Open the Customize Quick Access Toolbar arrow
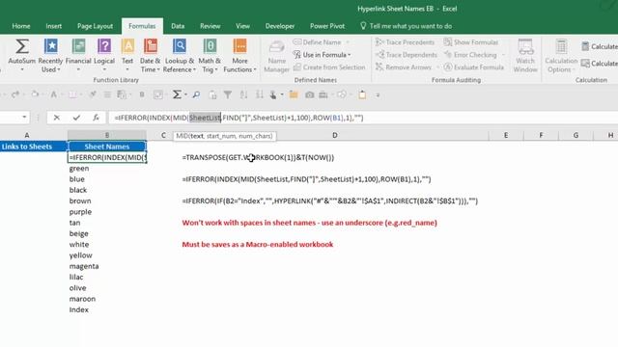Image resolution: width=618 pixels, height=347 pixels. (378, 94)
